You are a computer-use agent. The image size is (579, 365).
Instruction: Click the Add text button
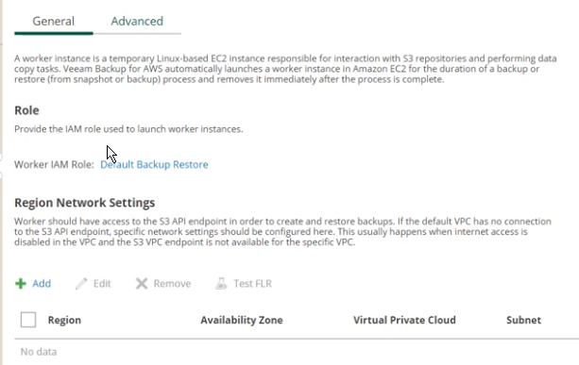point(42,284)
